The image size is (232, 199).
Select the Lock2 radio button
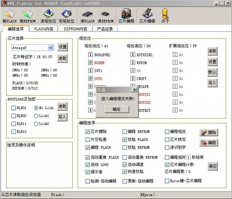36,124
